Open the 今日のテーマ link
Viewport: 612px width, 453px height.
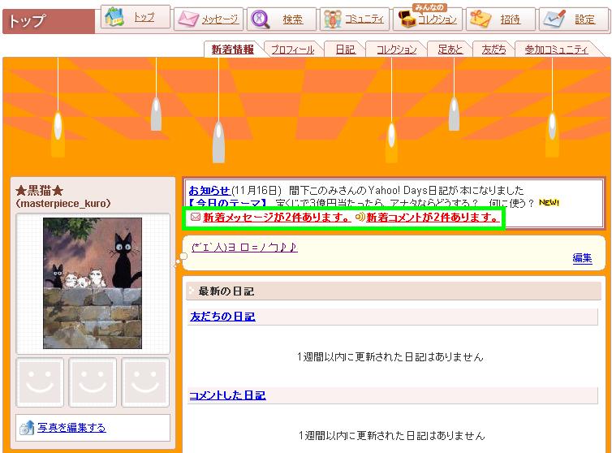(227, 203)
